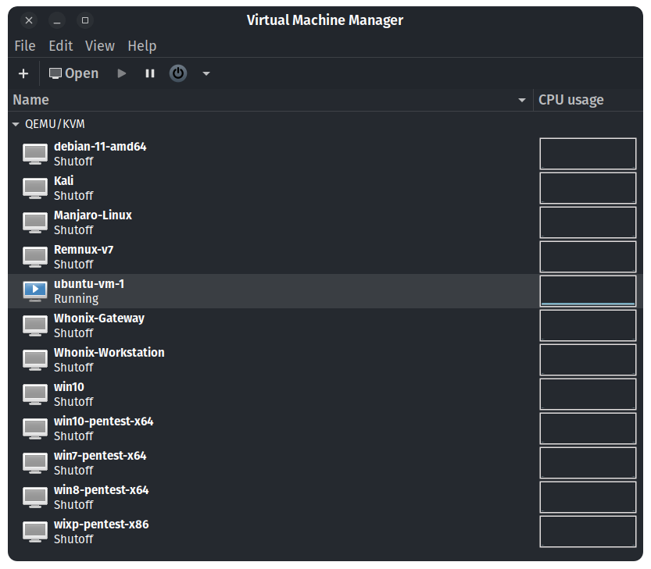Viewport: 651px width, 569px height.
Task: Close the Virtual Machine Manager window
Action: (x=29, y=20)
